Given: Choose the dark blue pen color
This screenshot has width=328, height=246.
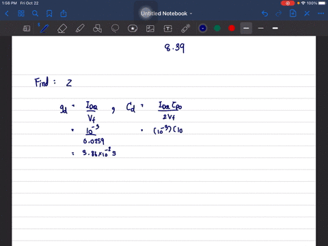Looking at the screenshot, I should 203,28.
